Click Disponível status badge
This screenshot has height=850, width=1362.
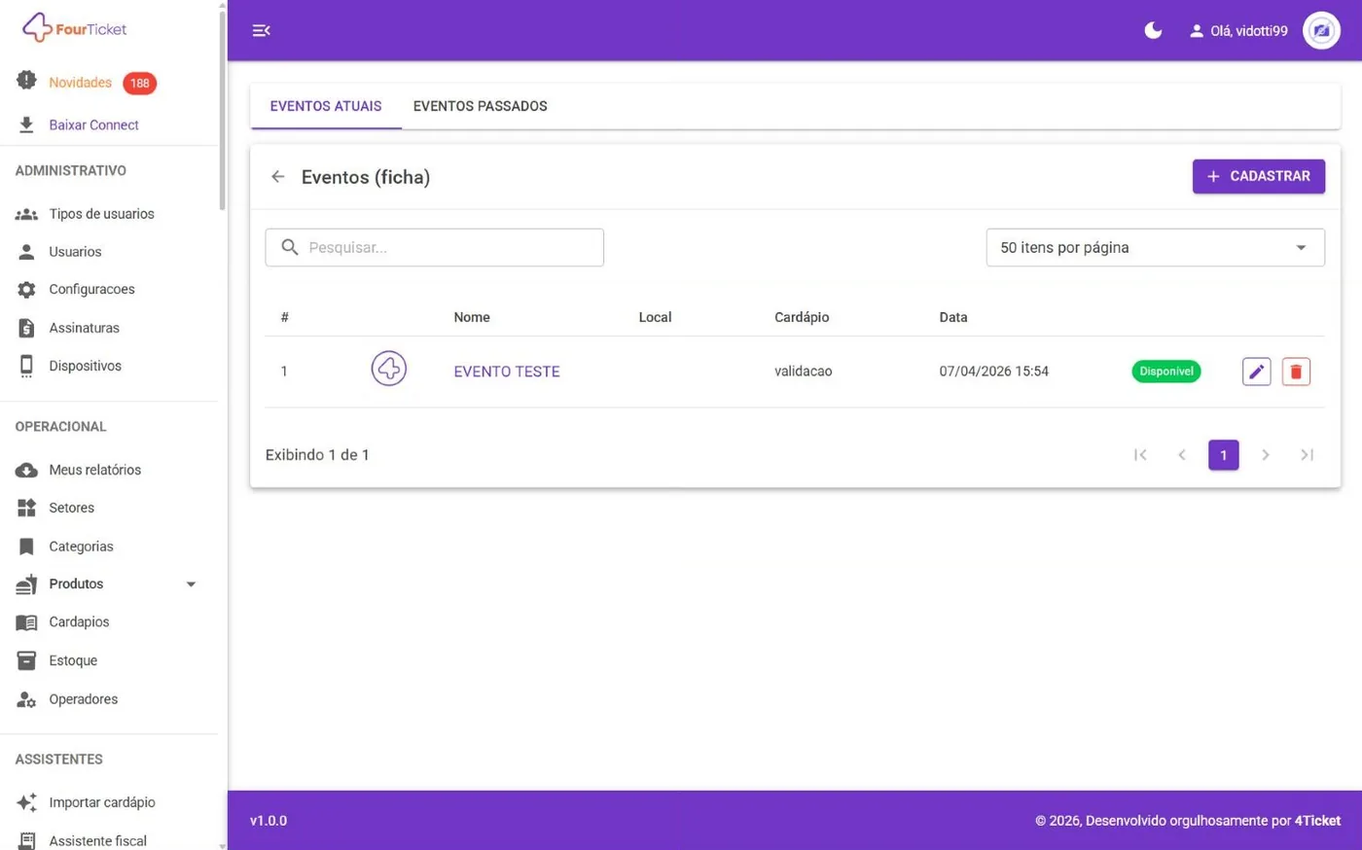point(1165,372)
